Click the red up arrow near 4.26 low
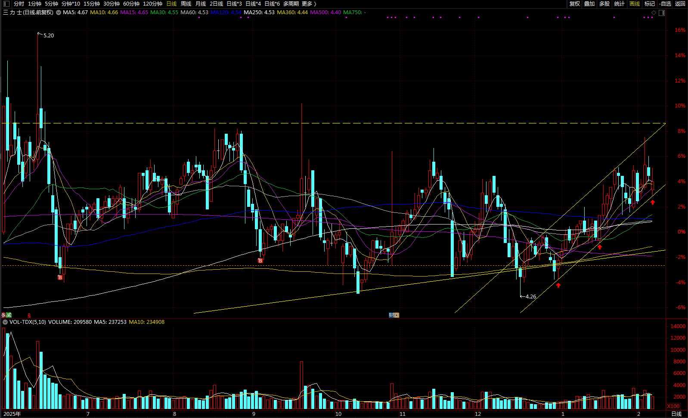The width and height of the screenshot is (688, 418). 558,285
